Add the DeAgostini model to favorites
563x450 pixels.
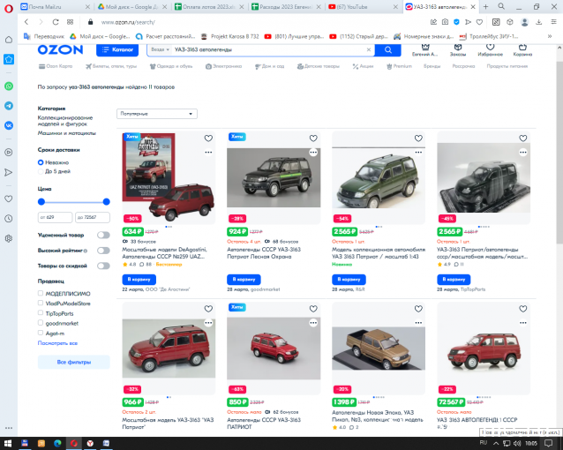tap(208, 139)
